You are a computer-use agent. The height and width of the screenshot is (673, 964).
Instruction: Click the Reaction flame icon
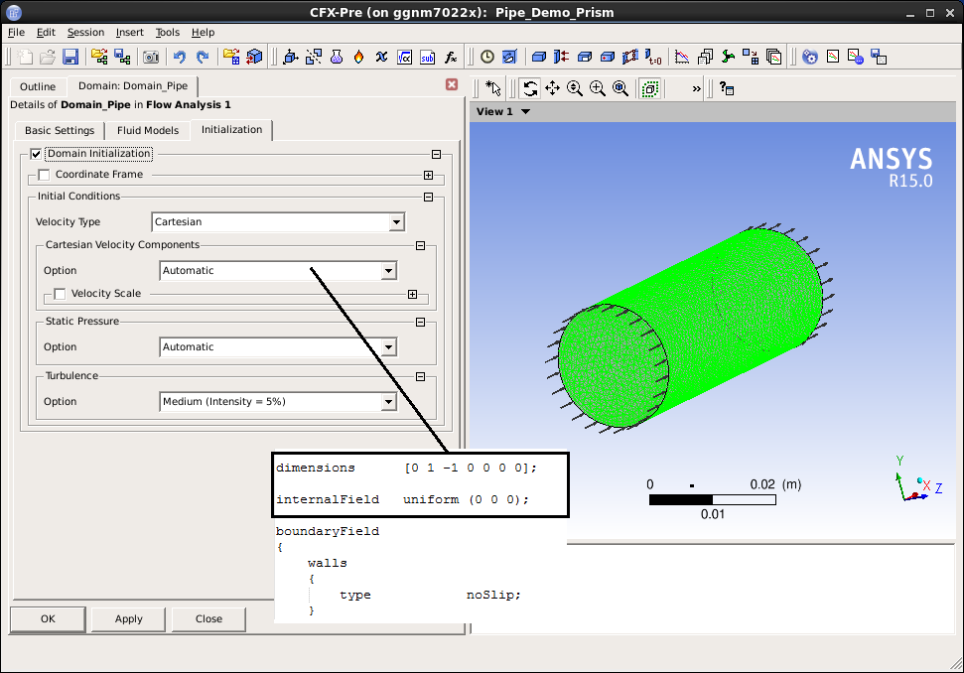[x=359, y=58]
